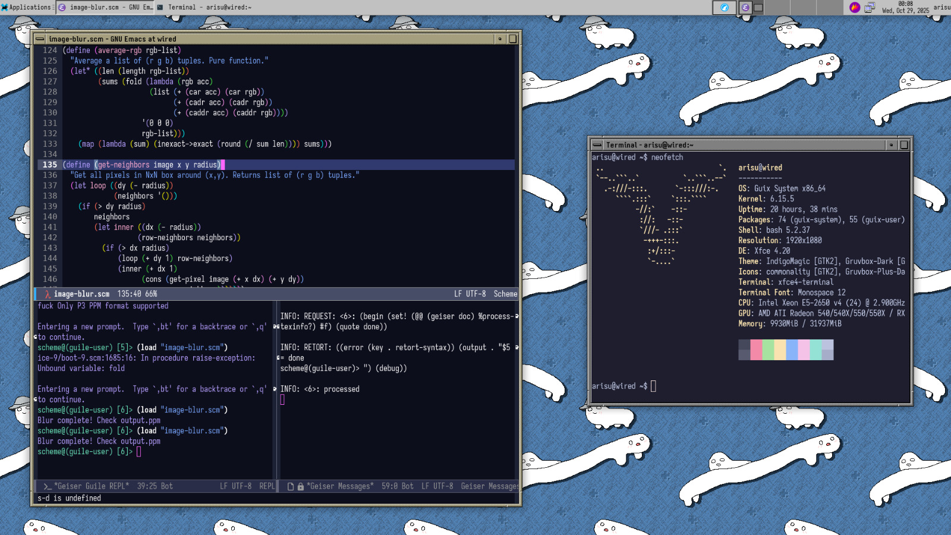Click the green color block in neofetch output

tap(768, 350)
